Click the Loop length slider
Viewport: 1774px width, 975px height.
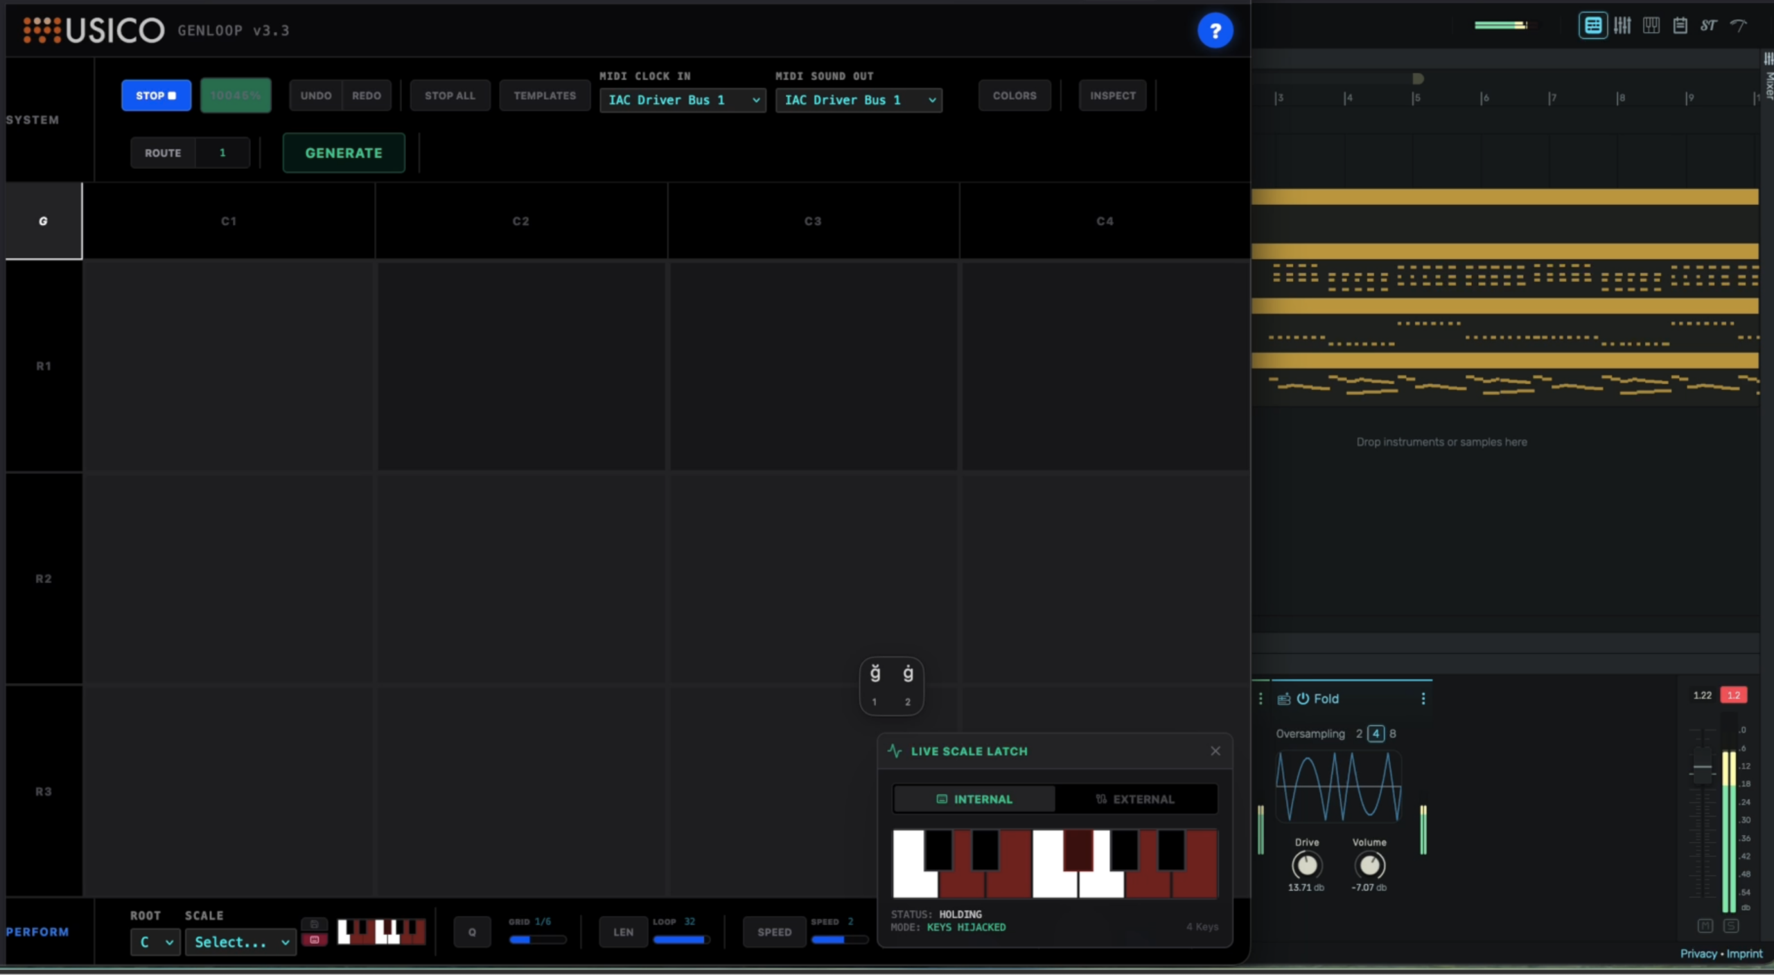(x=680, y=940)
